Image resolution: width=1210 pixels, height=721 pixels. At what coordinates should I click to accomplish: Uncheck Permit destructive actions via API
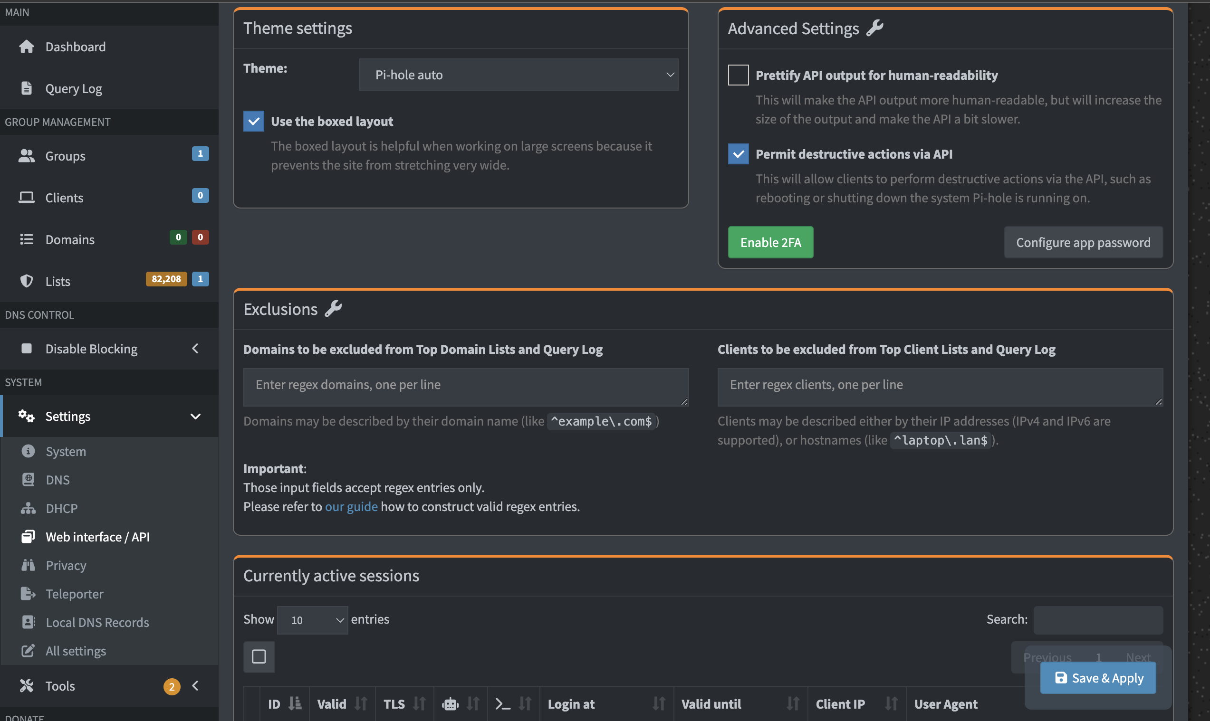(x=739, y=154)
